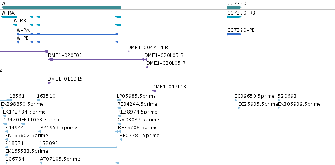335x165 pixels.
Task: Click the 152093 EST feature
Action: click(78, 147)
